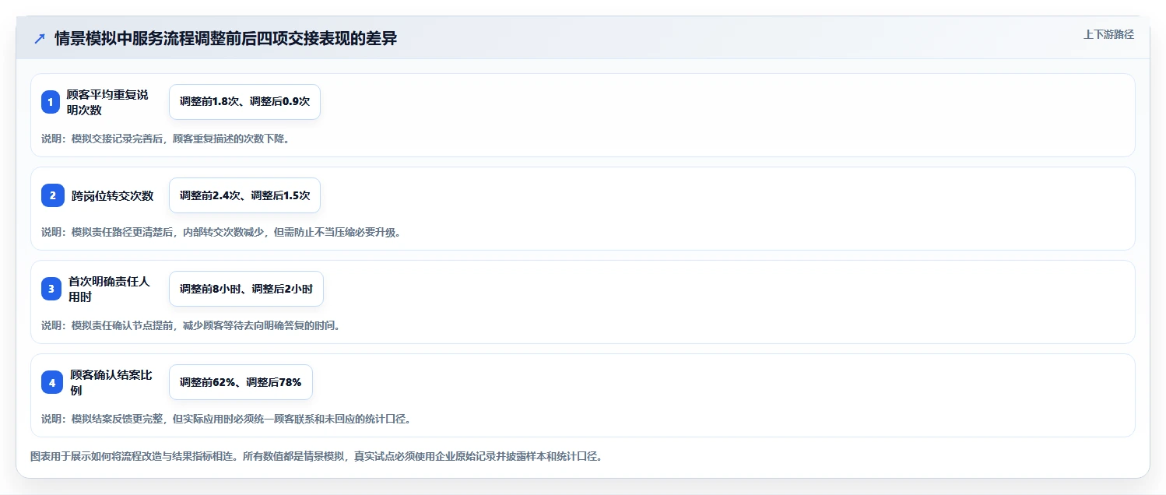Click the note about 顾客重复描述的次数下降

coord(165,139)
